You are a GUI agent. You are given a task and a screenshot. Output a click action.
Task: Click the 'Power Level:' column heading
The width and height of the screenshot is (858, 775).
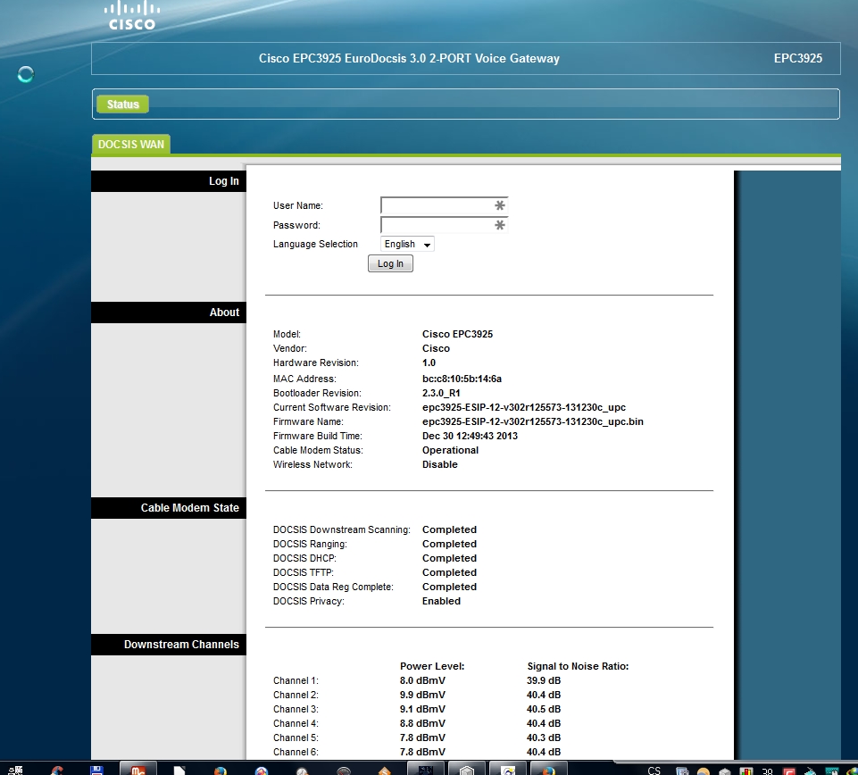[432, 666]
